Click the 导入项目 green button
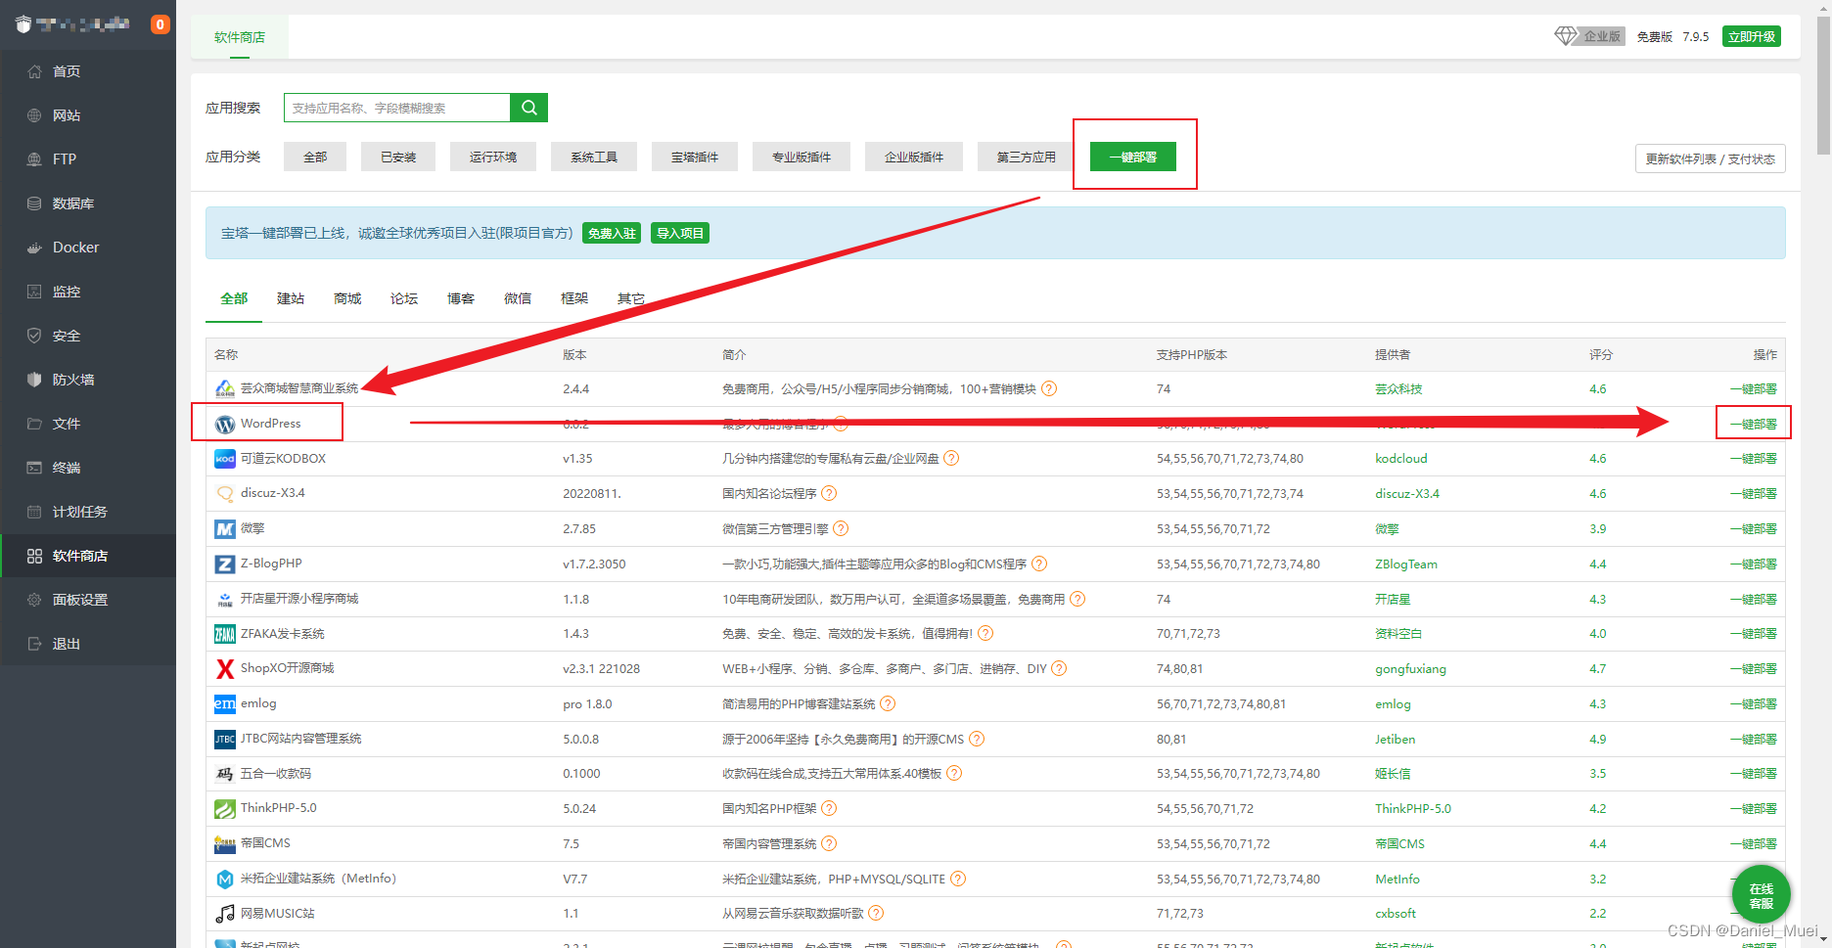 pyautogui.click(x=680, y=233)
